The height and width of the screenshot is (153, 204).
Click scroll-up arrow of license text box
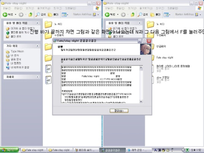141,68
